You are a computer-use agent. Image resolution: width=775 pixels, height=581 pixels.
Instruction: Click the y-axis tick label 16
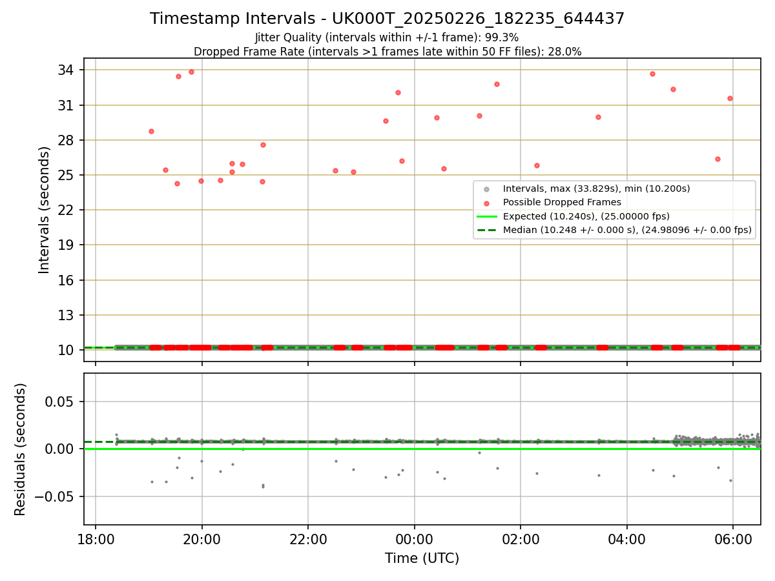(x=67, y=280)
